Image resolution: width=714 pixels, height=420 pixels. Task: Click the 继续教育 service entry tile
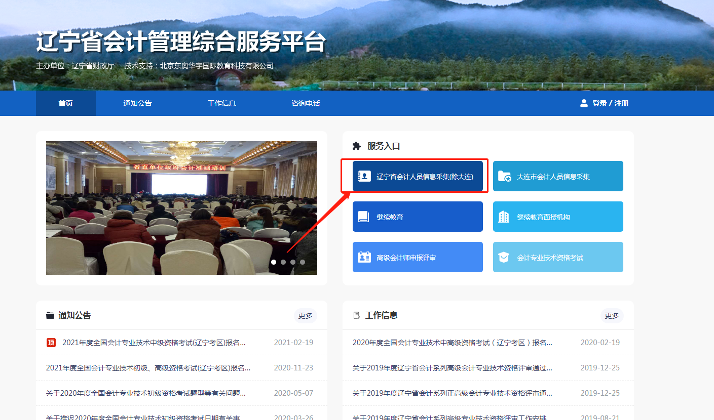[x=418, y=217]
